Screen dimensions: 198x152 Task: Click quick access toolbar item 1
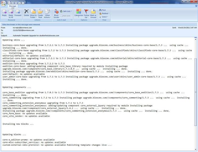pos(9,3)
